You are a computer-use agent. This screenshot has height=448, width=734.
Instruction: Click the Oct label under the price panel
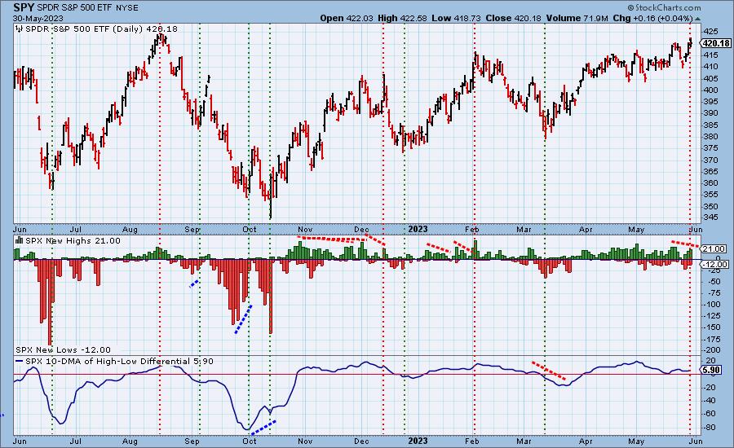250,230
